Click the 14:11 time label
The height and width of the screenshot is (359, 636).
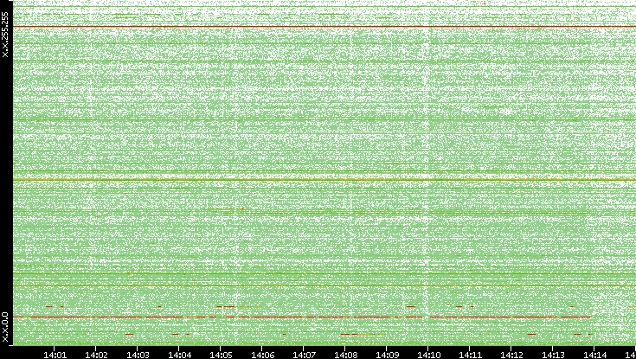point(470,355)
